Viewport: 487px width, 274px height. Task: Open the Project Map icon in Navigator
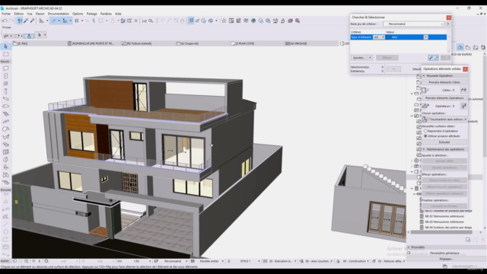[x=460, y=47]
